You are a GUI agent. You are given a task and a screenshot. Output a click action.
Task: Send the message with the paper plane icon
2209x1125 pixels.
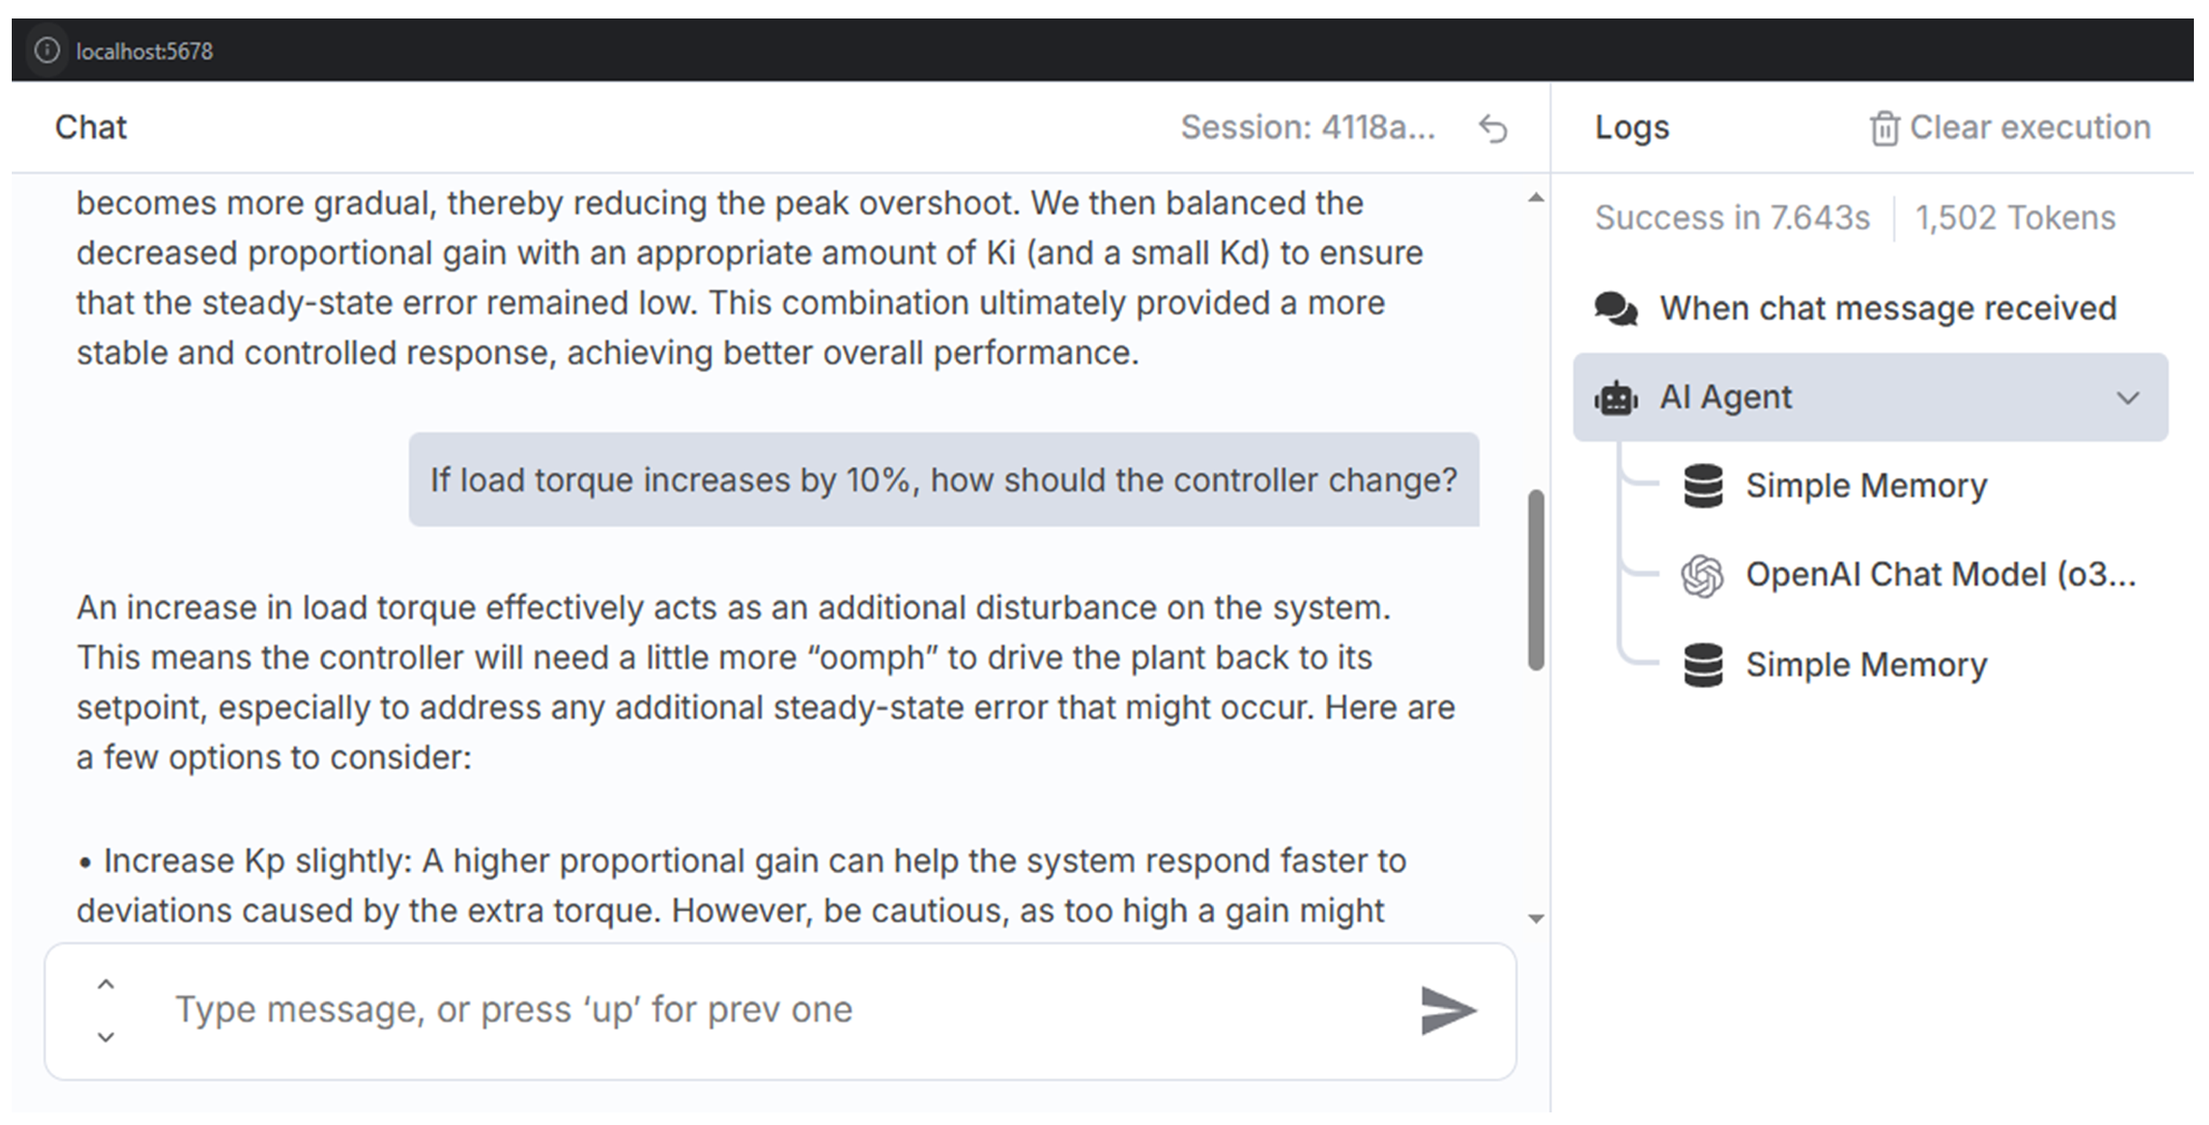point(1447,1010)
